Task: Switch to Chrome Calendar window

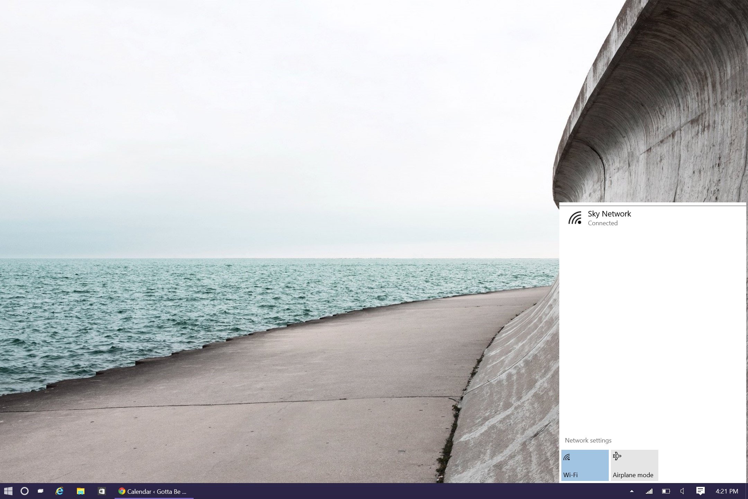Action: click(x=154, y=491)
